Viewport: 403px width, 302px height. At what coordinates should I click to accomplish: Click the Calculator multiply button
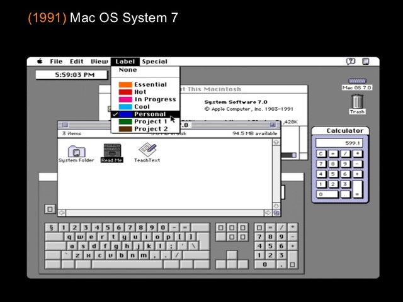click(358, 154)
